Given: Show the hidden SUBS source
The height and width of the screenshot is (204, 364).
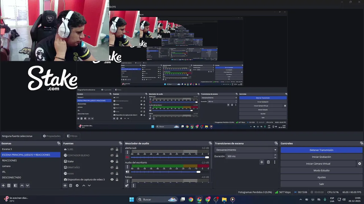Looking at the screenshot, I should (112, 149).
